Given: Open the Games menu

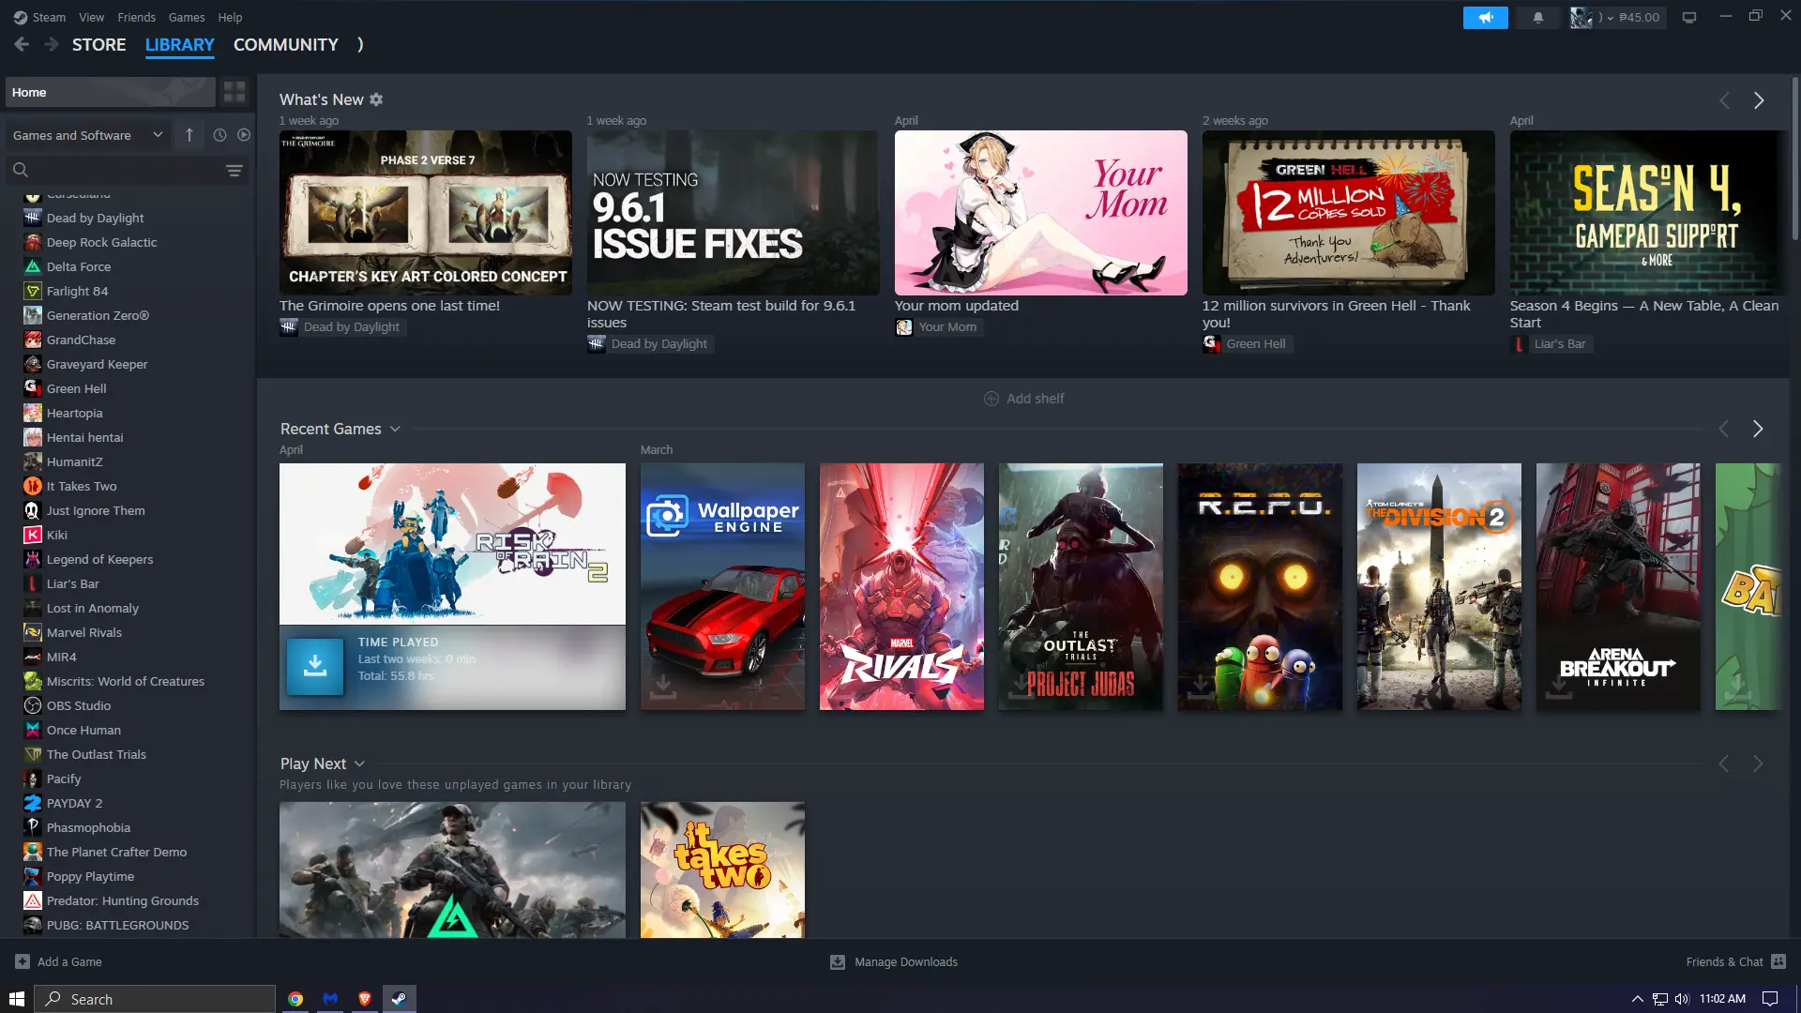Looking at the screenshot, I should tap(187, 17).
